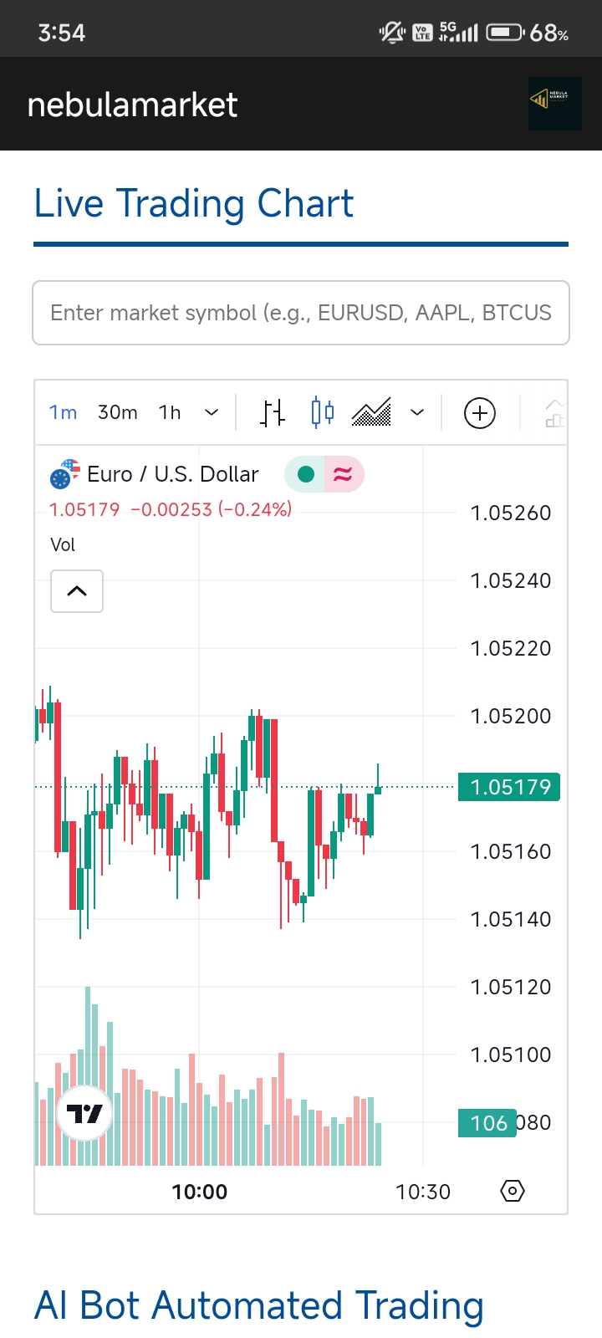The image size is (602, 1338).
Task: Toggle the green market status dot
Action: click(x=305, y=474)
